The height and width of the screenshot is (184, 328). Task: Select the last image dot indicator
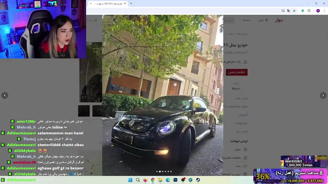point(171,171)
